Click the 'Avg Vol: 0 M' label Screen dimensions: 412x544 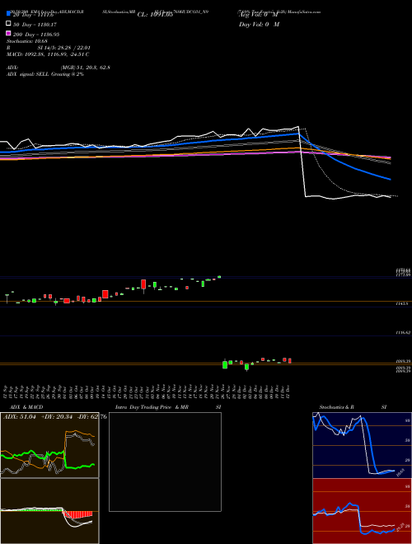[x=259, y=16]
